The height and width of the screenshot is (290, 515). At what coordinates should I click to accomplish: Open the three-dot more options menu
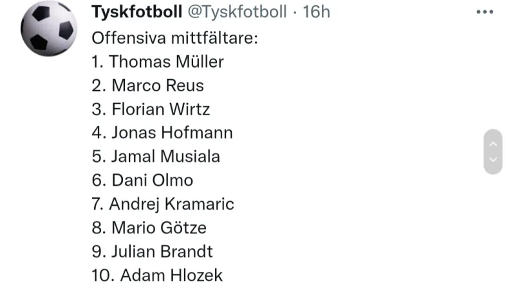(485, 12)
